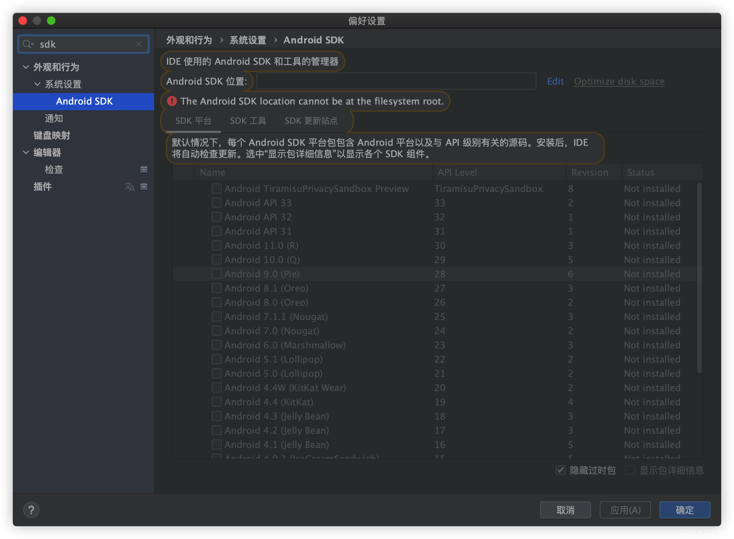The image size is (734, 539).
Task: Sort by the Revision column header
Action: click(x=594, y=172)
